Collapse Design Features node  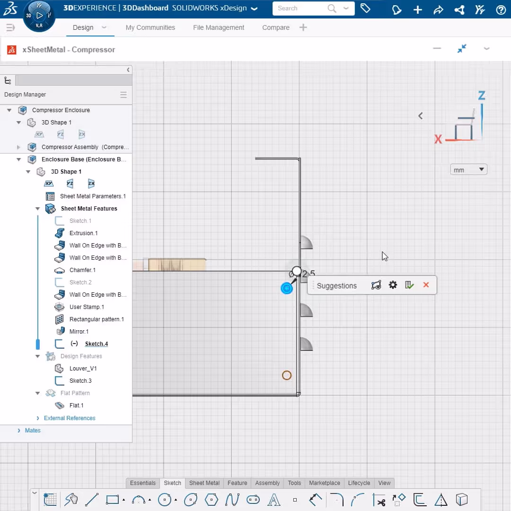(x=37, y=356)
